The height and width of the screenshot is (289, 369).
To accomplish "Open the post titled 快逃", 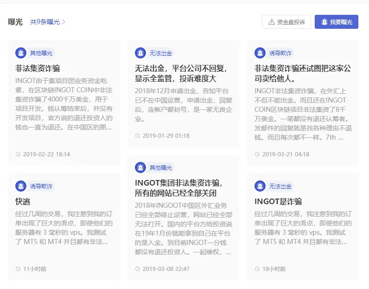I will pos(23,202).
